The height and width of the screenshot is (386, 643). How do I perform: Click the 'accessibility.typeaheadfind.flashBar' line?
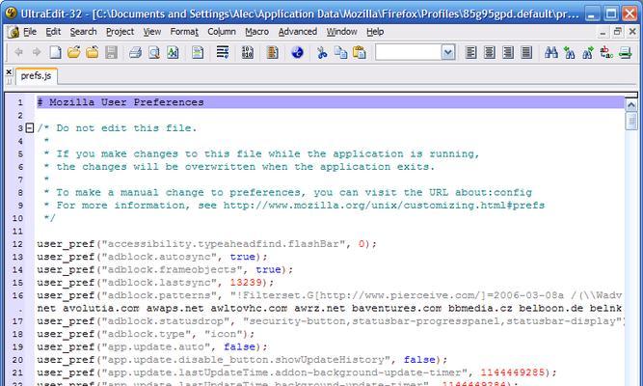[206, 244]
